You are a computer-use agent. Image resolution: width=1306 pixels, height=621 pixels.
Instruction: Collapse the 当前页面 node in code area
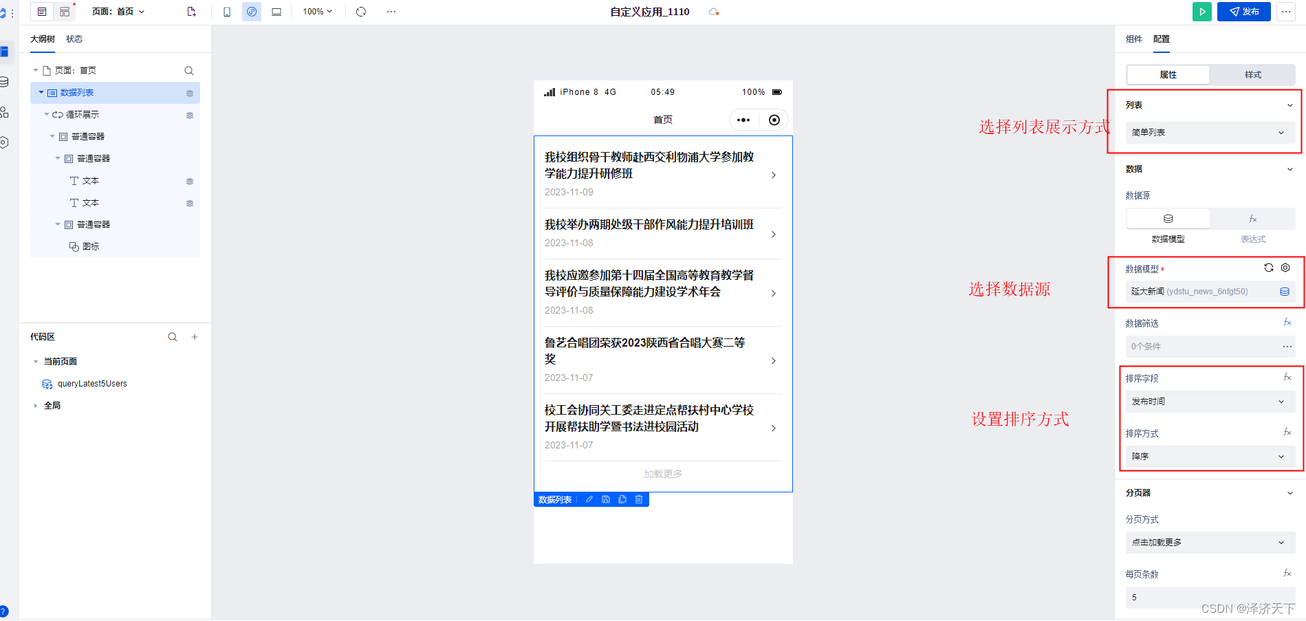(36, 362)
